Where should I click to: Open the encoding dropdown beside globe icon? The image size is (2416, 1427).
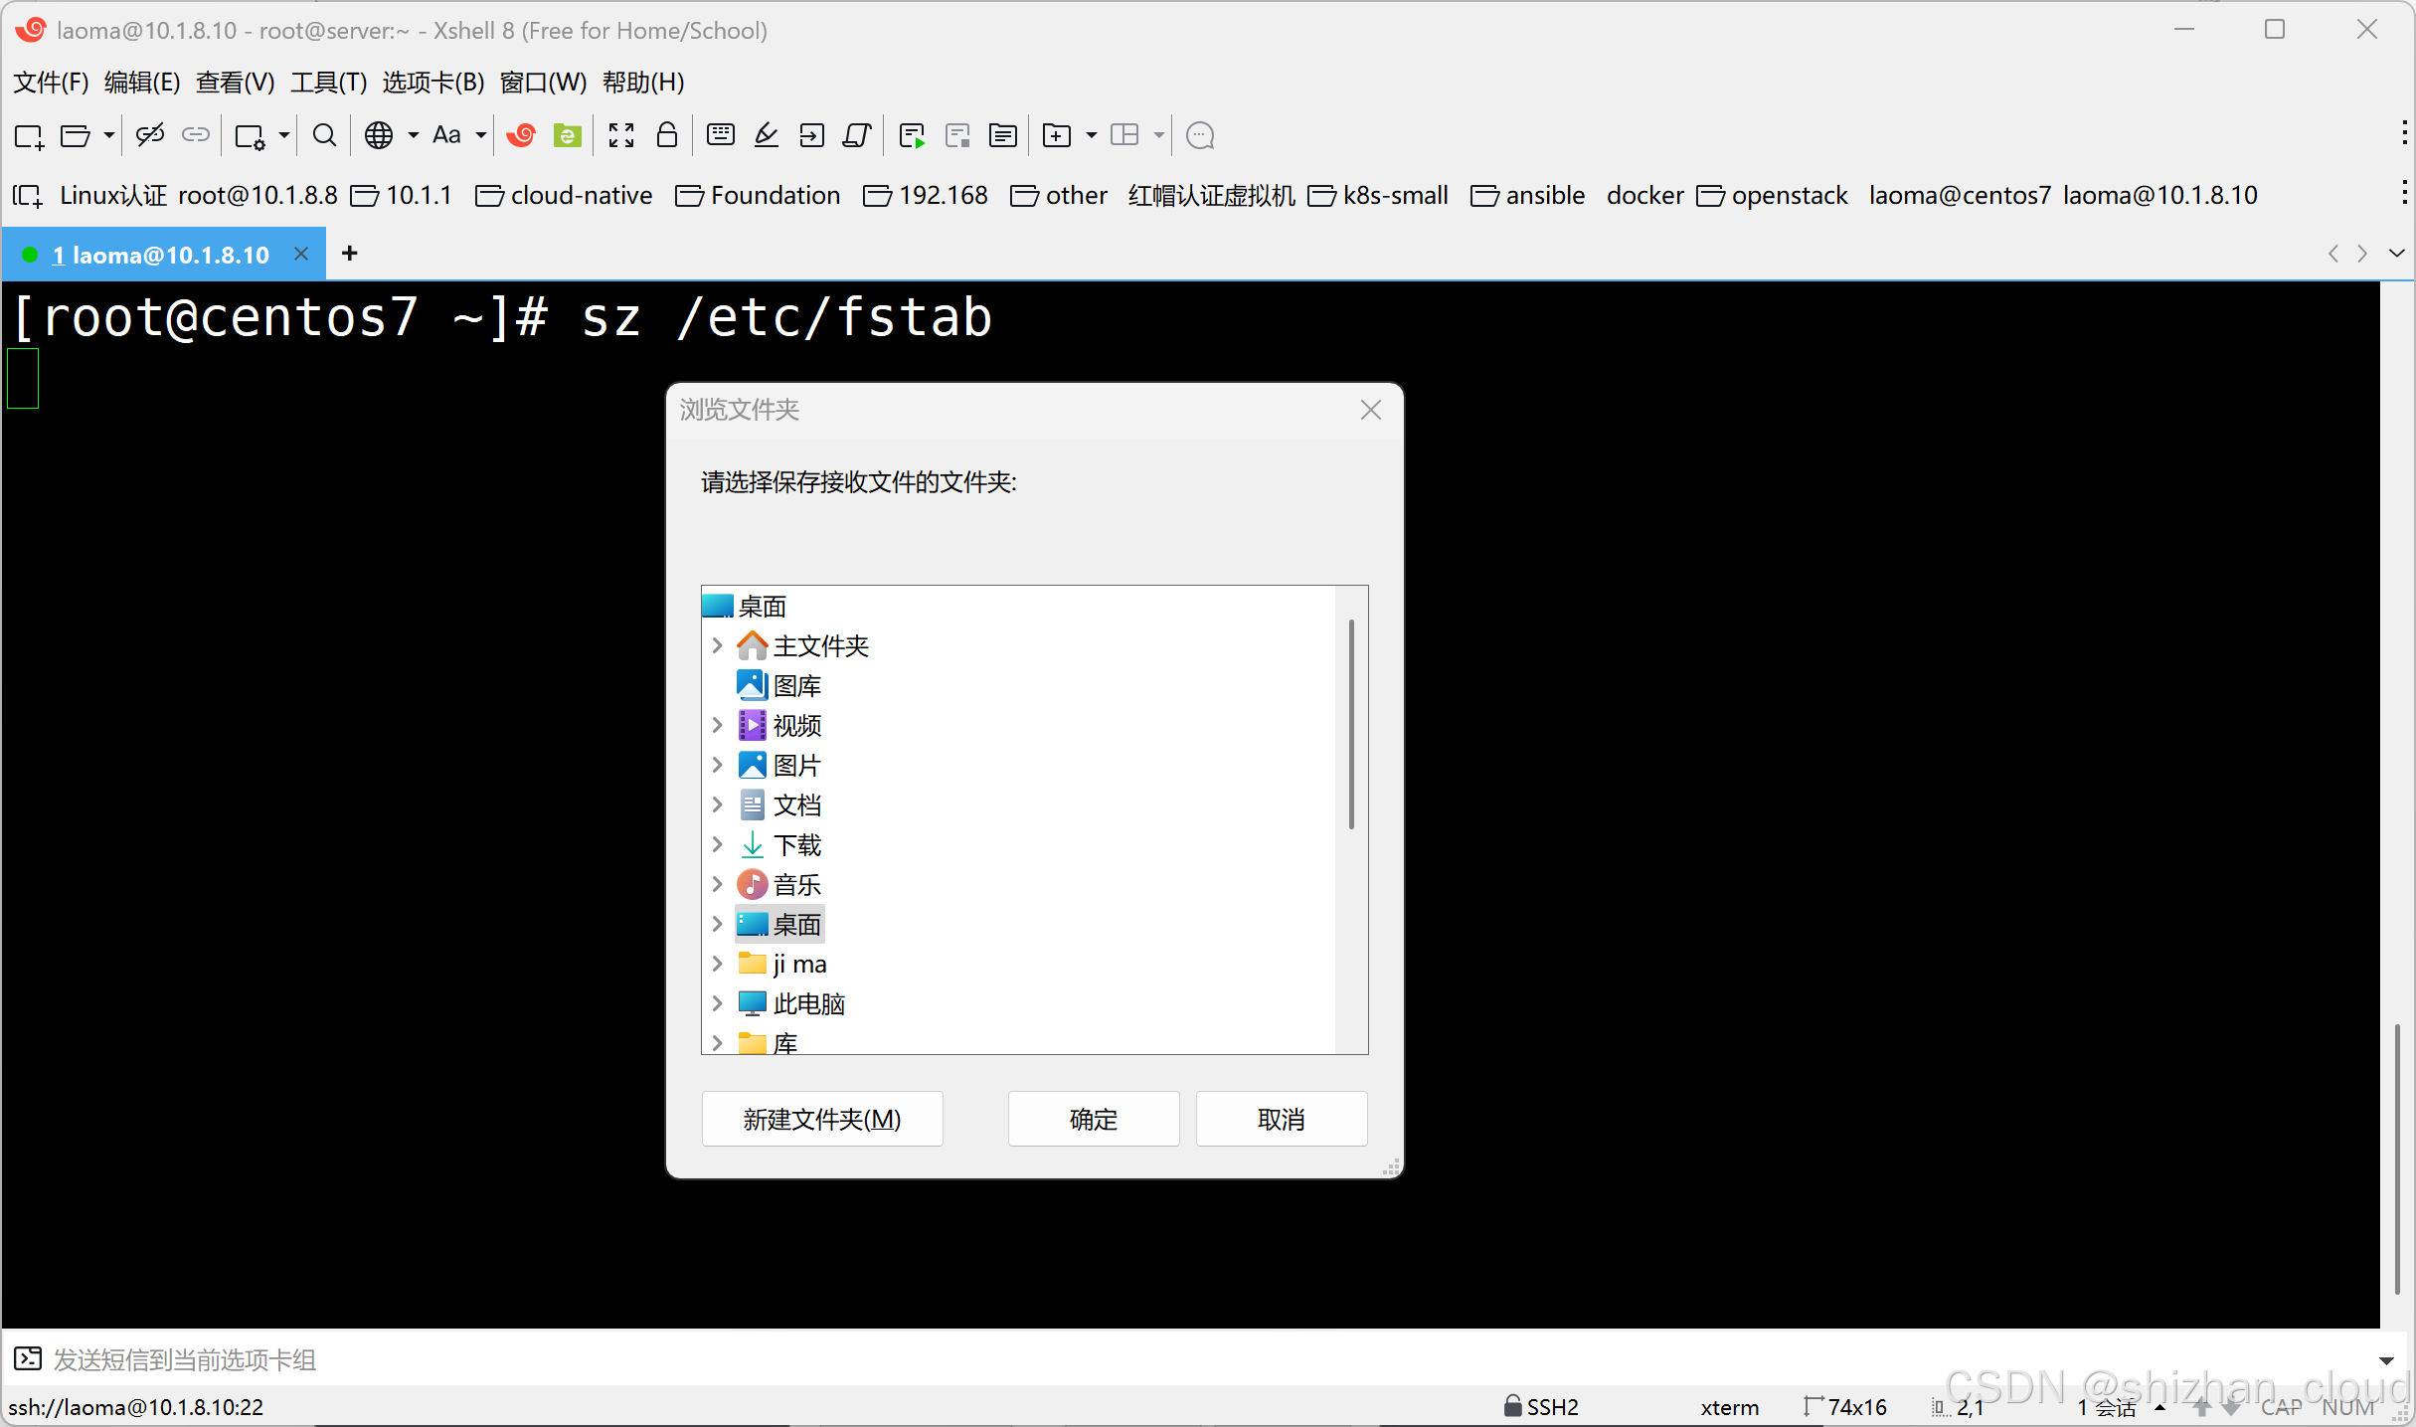pyautogui.click(x=415, y=135)
